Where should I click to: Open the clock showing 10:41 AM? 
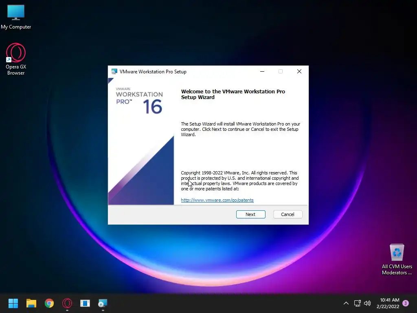[388, 303]
